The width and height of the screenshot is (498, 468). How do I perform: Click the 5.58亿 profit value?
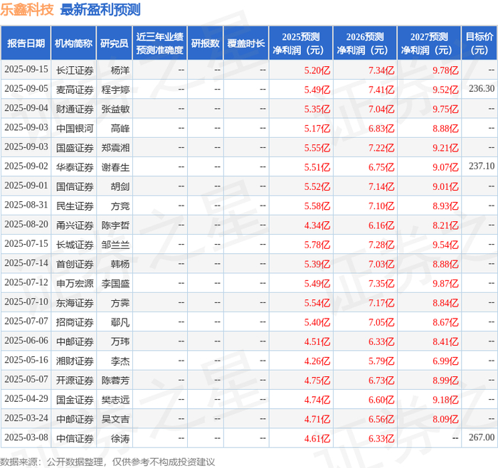click(317, 206)
